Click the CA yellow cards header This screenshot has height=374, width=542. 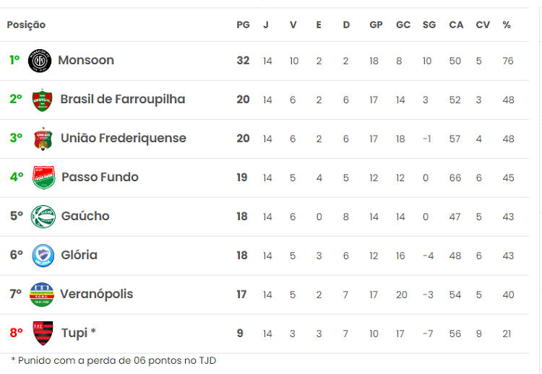coord(456,25)
